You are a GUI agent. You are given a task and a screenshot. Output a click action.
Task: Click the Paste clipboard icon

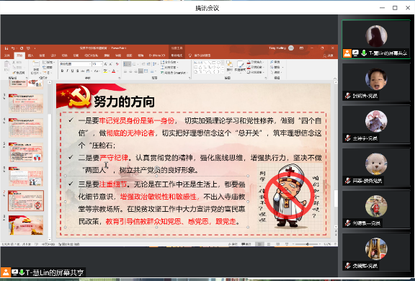(x=6, y=66)
